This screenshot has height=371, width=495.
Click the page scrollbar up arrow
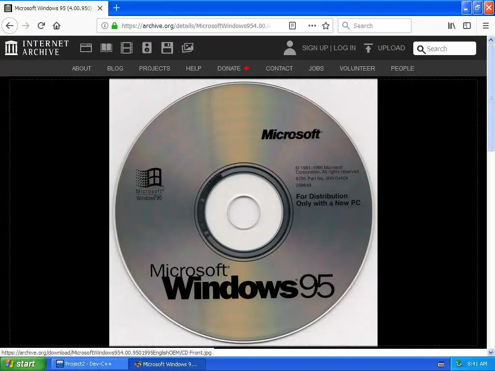(491, 40)
